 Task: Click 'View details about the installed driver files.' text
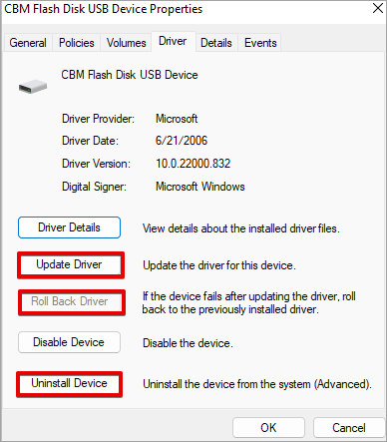coord(241,228)
